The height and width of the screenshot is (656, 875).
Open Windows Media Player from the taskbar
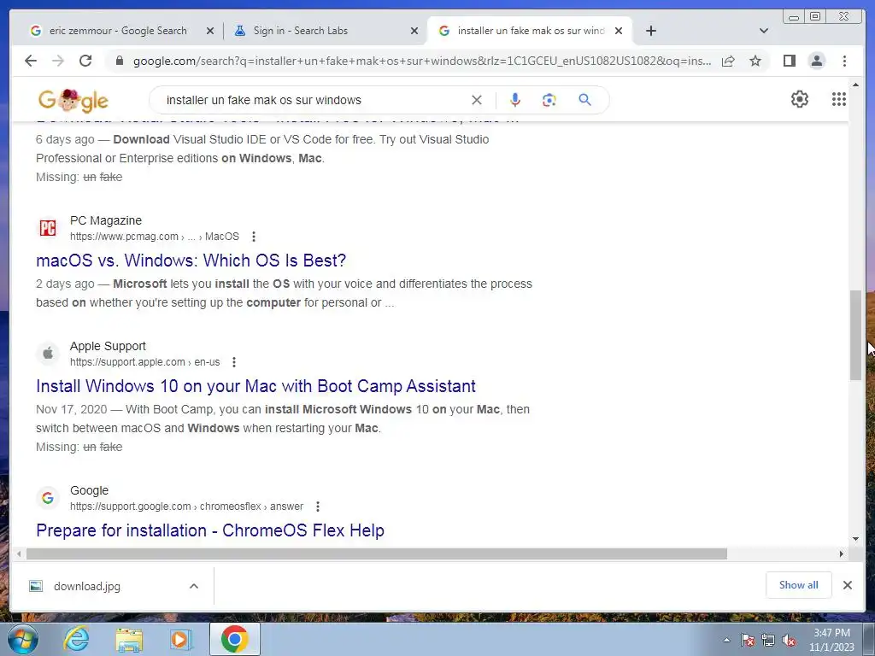pos(180,639)
